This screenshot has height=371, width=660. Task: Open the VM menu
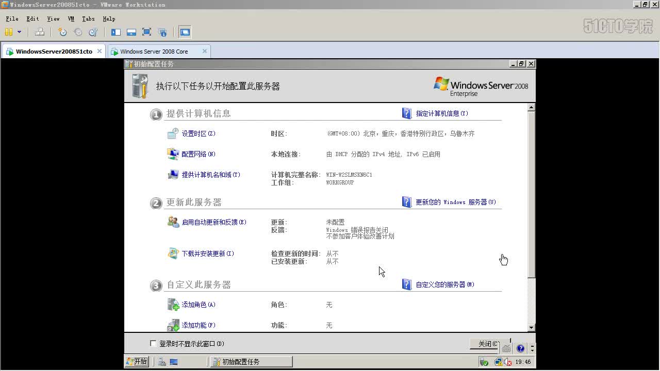71,19
